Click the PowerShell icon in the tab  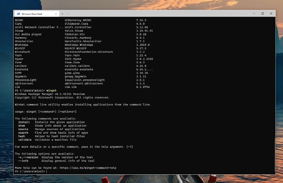click(18, 14)
